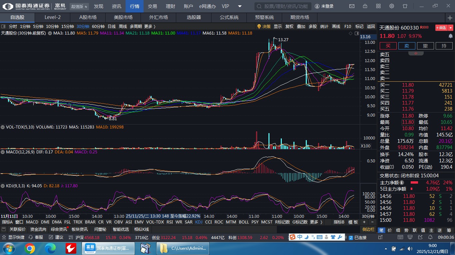Click the 建议 feedback edit icon

tap(51, 237)
